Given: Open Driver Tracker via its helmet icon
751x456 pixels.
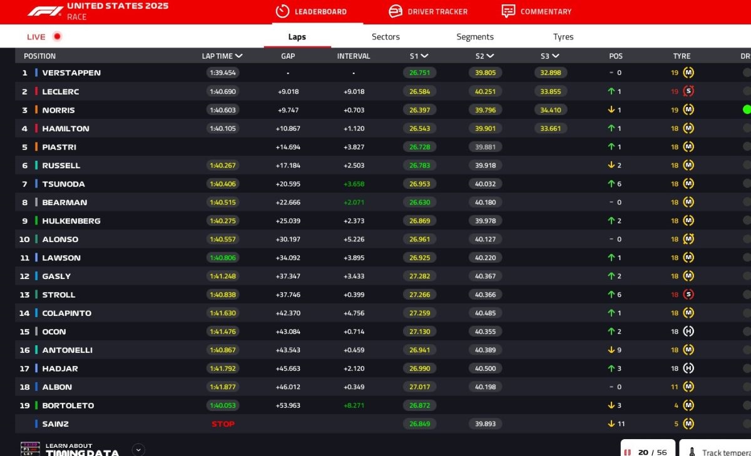Looking at the screenshot, I should (396, 11).
